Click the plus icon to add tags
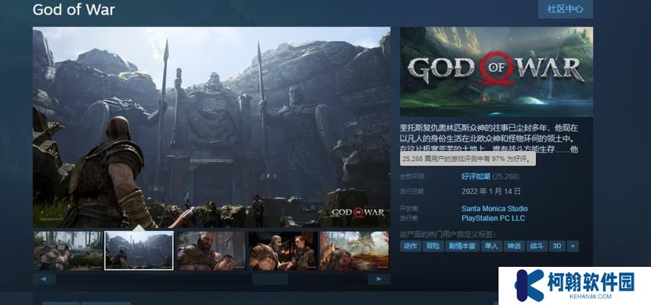The height and width of the screenshot is (305, 651). pyautogui.click(x=573, y=246)
